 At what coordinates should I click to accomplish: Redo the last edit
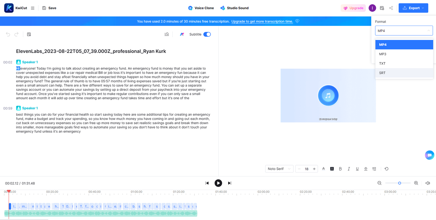point(16,34)
